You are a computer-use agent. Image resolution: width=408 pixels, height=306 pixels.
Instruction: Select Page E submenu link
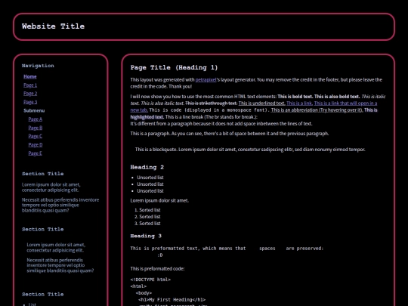(35, 153)
